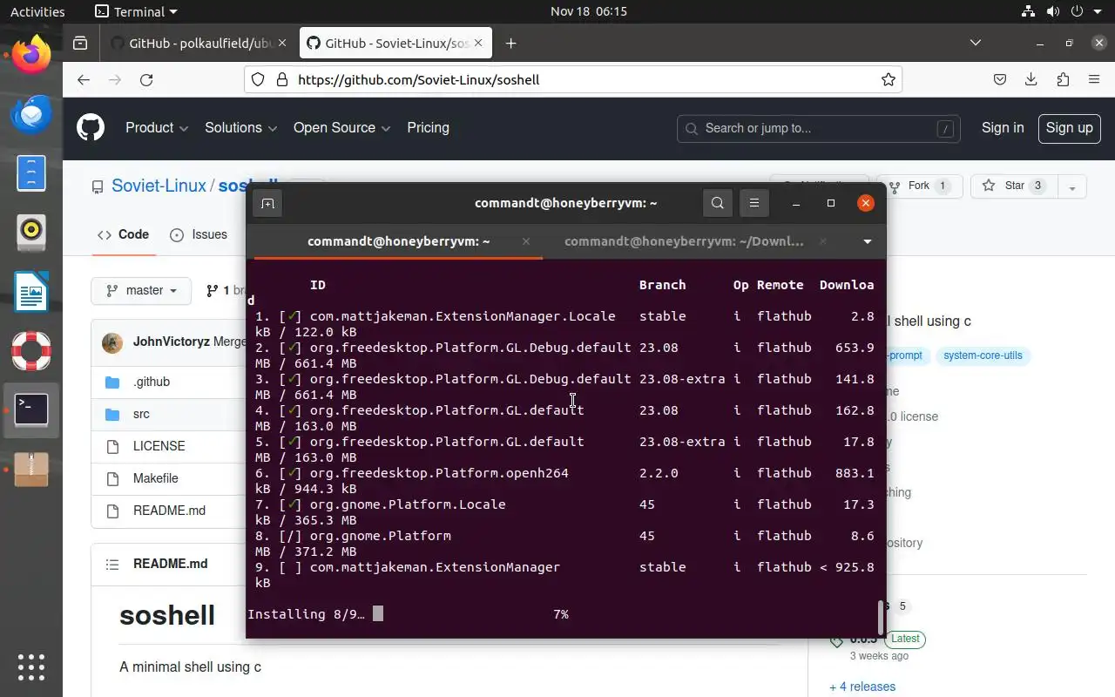
Task: Open the + 4 releases link
Action: click(862, 687)
